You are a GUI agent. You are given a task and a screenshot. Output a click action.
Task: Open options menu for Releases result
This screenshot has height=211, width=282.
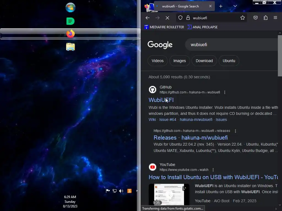click(235, 131)
